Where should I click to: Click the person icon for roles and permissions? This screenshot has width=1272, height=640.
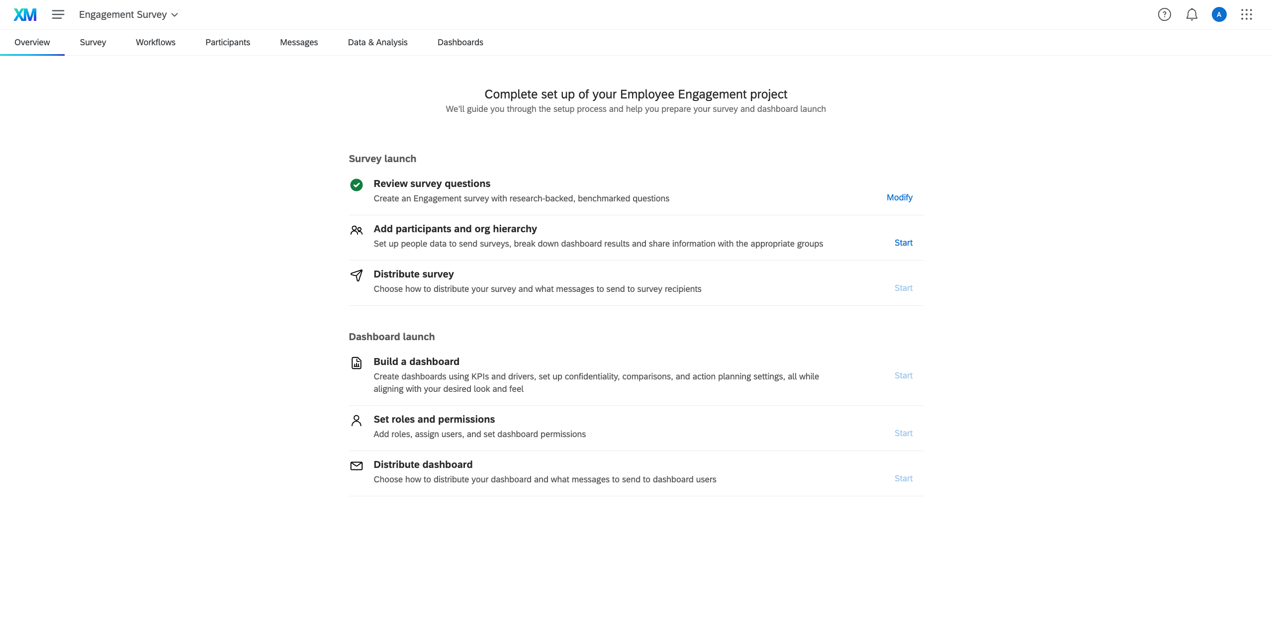(357, 421)
